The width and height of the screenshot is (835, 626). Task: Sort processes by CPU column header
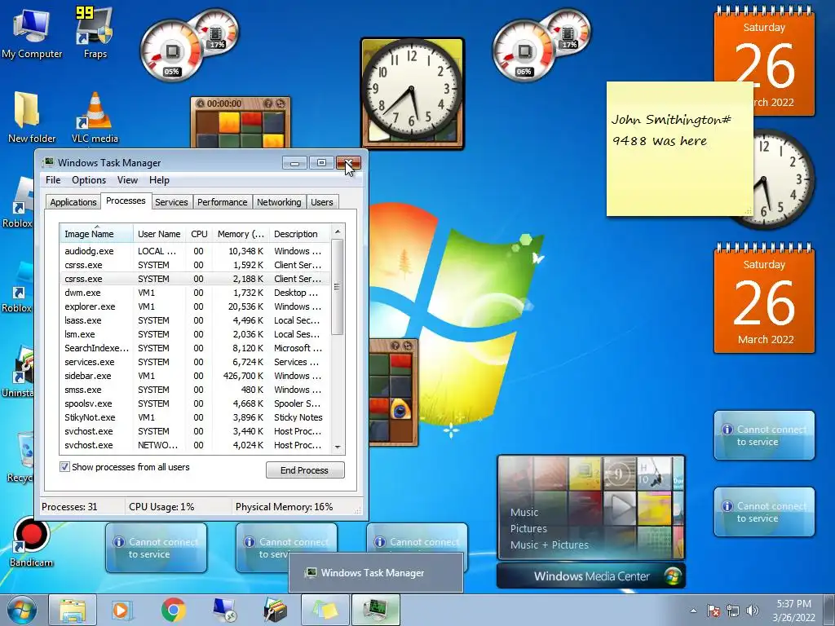199,234
